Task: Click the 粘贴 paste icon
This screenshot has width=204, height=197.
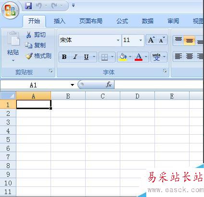Action: 13,38
